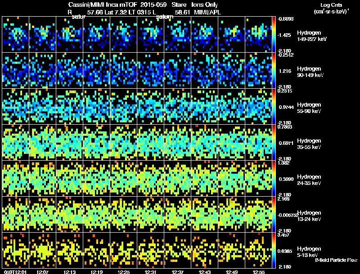This screenshot has width=360, height=274.
Task: Click the '0.6971' color scale value
Action: click(x=286, y=143)
